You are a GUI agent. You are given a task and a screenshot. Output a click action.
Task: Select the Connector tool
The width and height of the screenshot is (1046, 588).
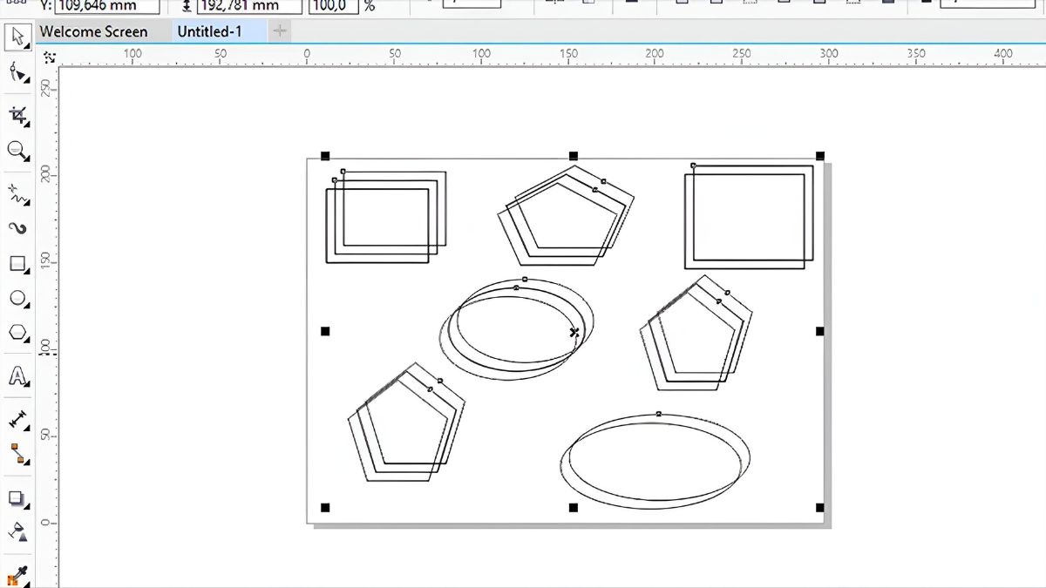tap(17, 453)
